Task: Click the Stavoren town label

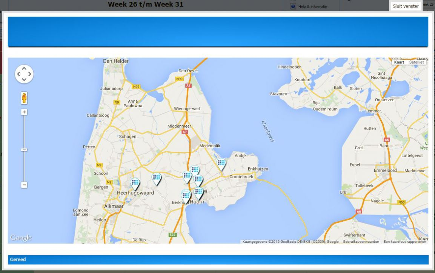Action: coord(278,94)
